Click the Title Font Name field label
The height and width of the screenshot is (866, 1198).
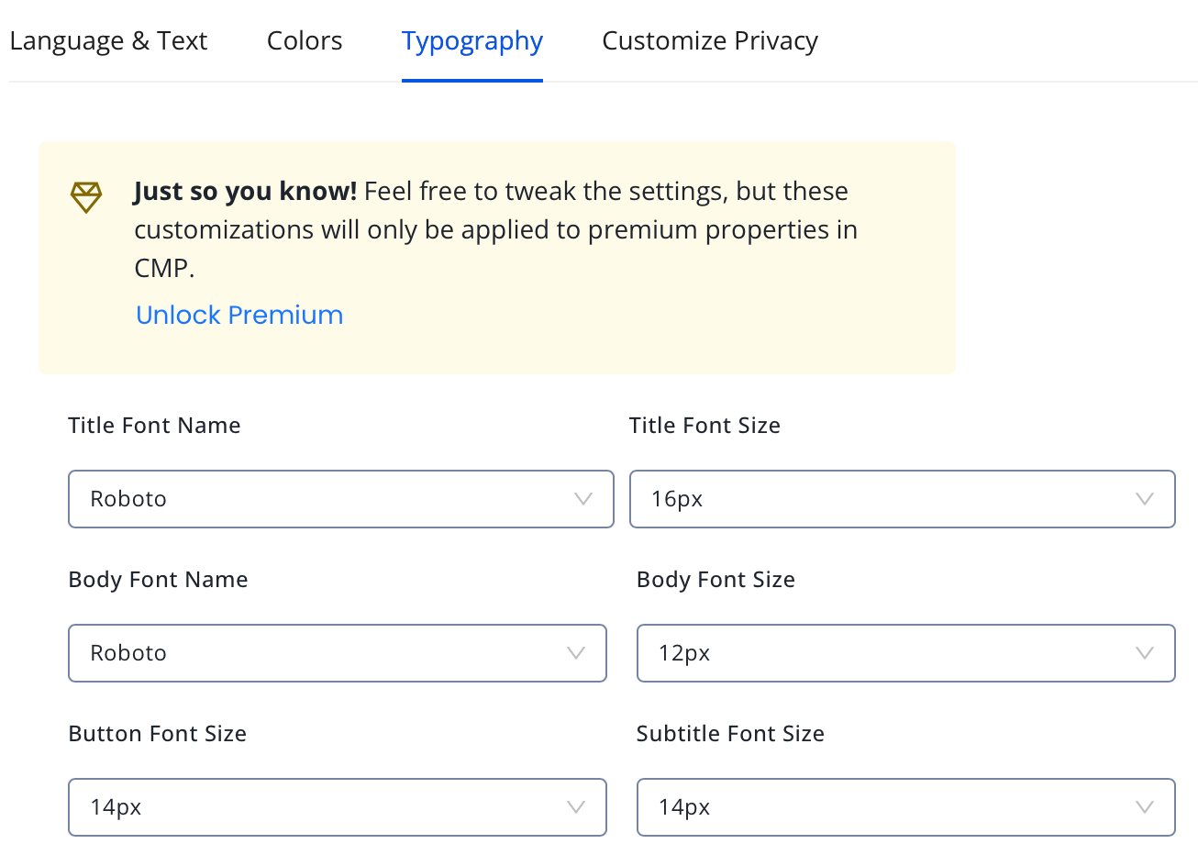[x=154, y=426]
